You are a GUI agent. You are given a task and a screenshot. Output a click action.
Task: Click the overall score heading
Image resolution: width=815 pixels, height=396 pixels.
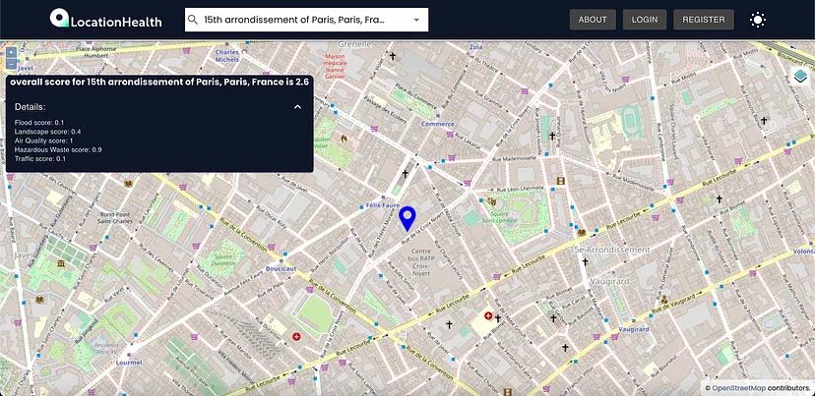click(159, 82)
